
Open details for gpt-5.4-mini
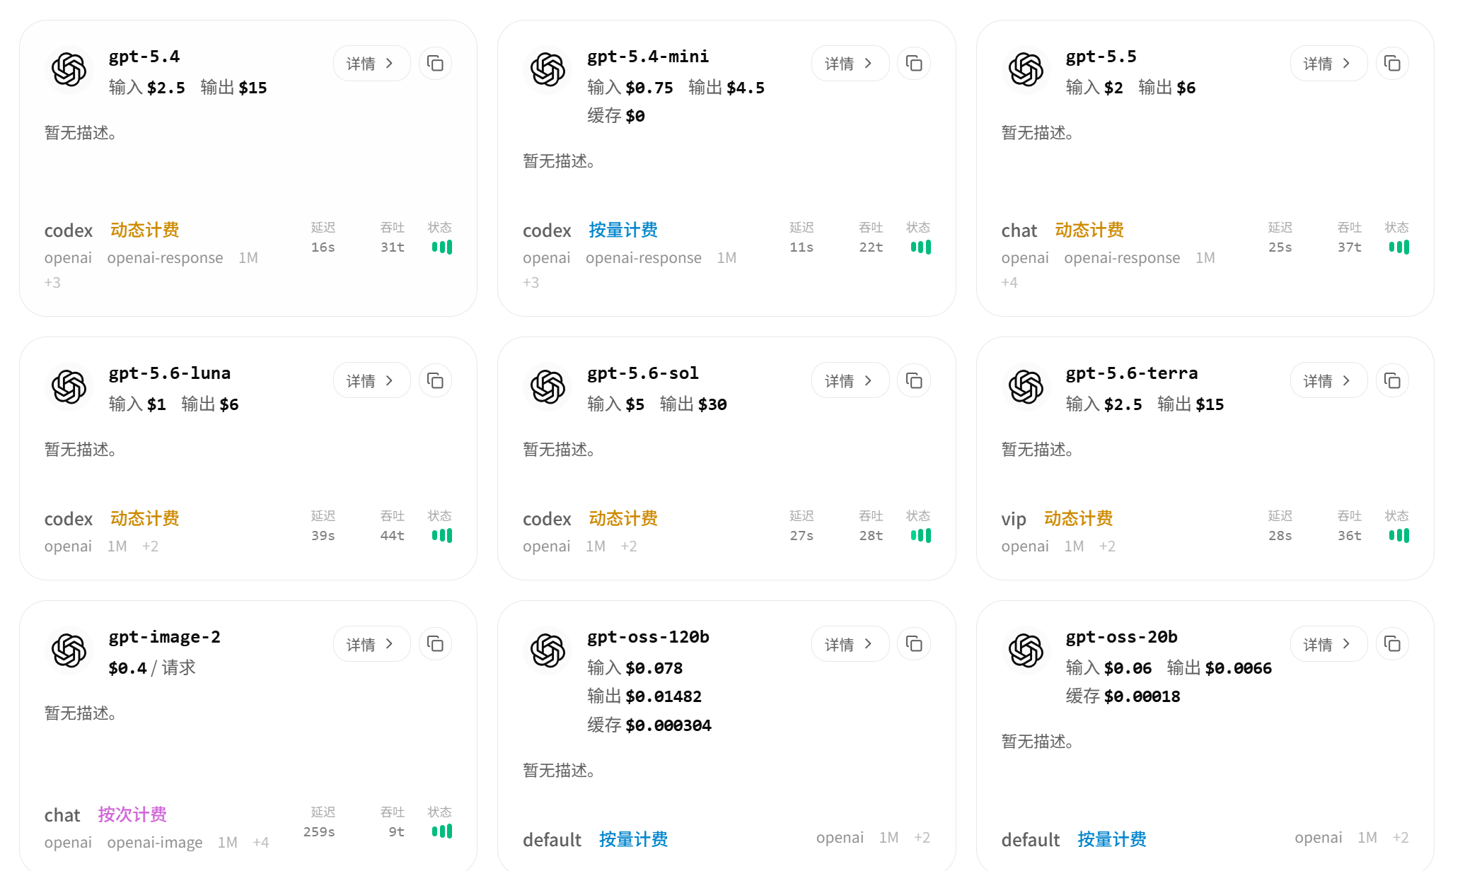coord(850,64)
